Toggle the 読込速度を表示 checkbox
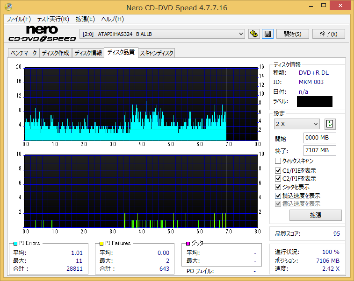Viewport: 354px width, 281px height. pos(278,196)
